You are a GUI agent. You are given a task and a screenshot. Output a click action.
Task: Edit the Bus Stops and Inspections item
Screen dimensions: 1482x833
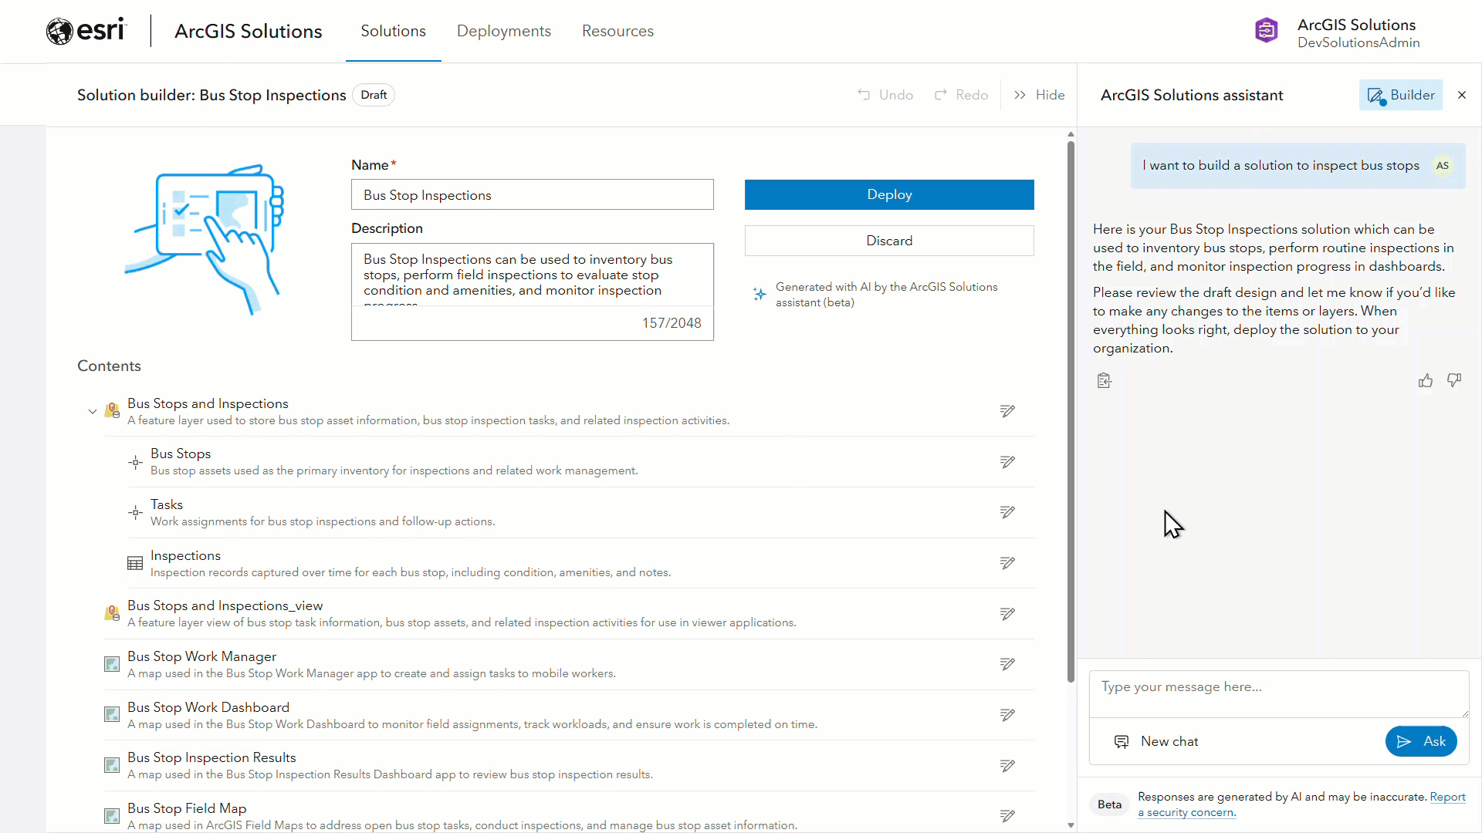point(1007,411)
